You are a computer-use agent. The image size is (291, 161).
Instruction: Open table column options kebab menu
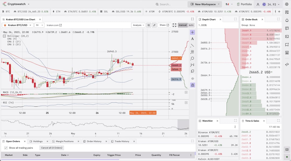[191, 155]
